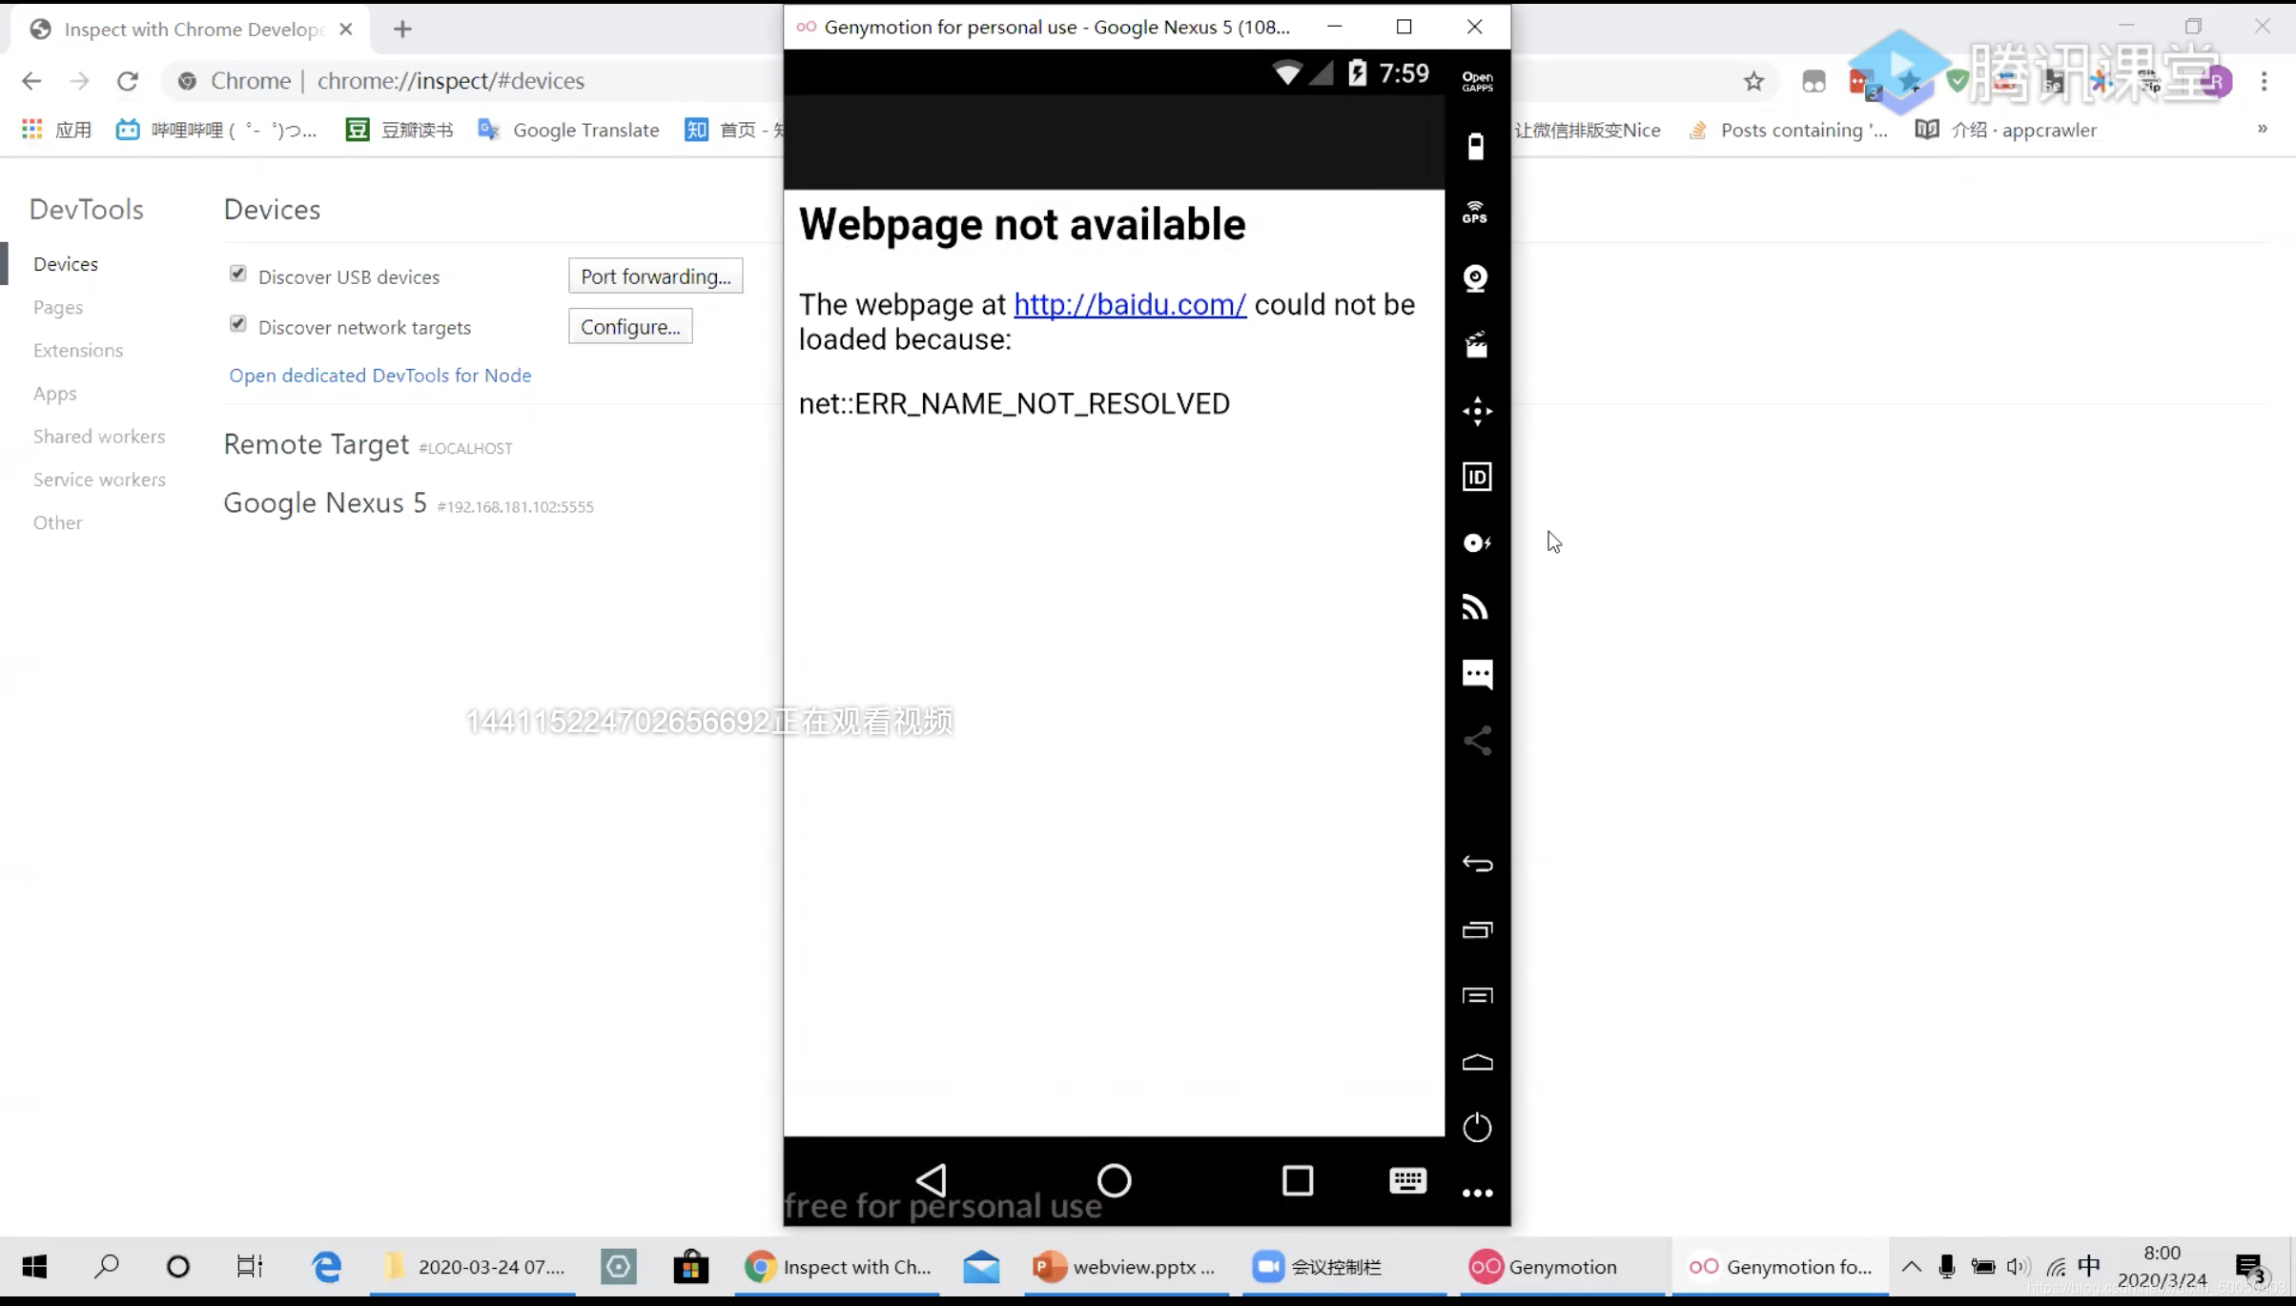Open the screen capture clapperboard widget
The width and height of the screenshot is (2296, 1306).
click(1476, 344)
